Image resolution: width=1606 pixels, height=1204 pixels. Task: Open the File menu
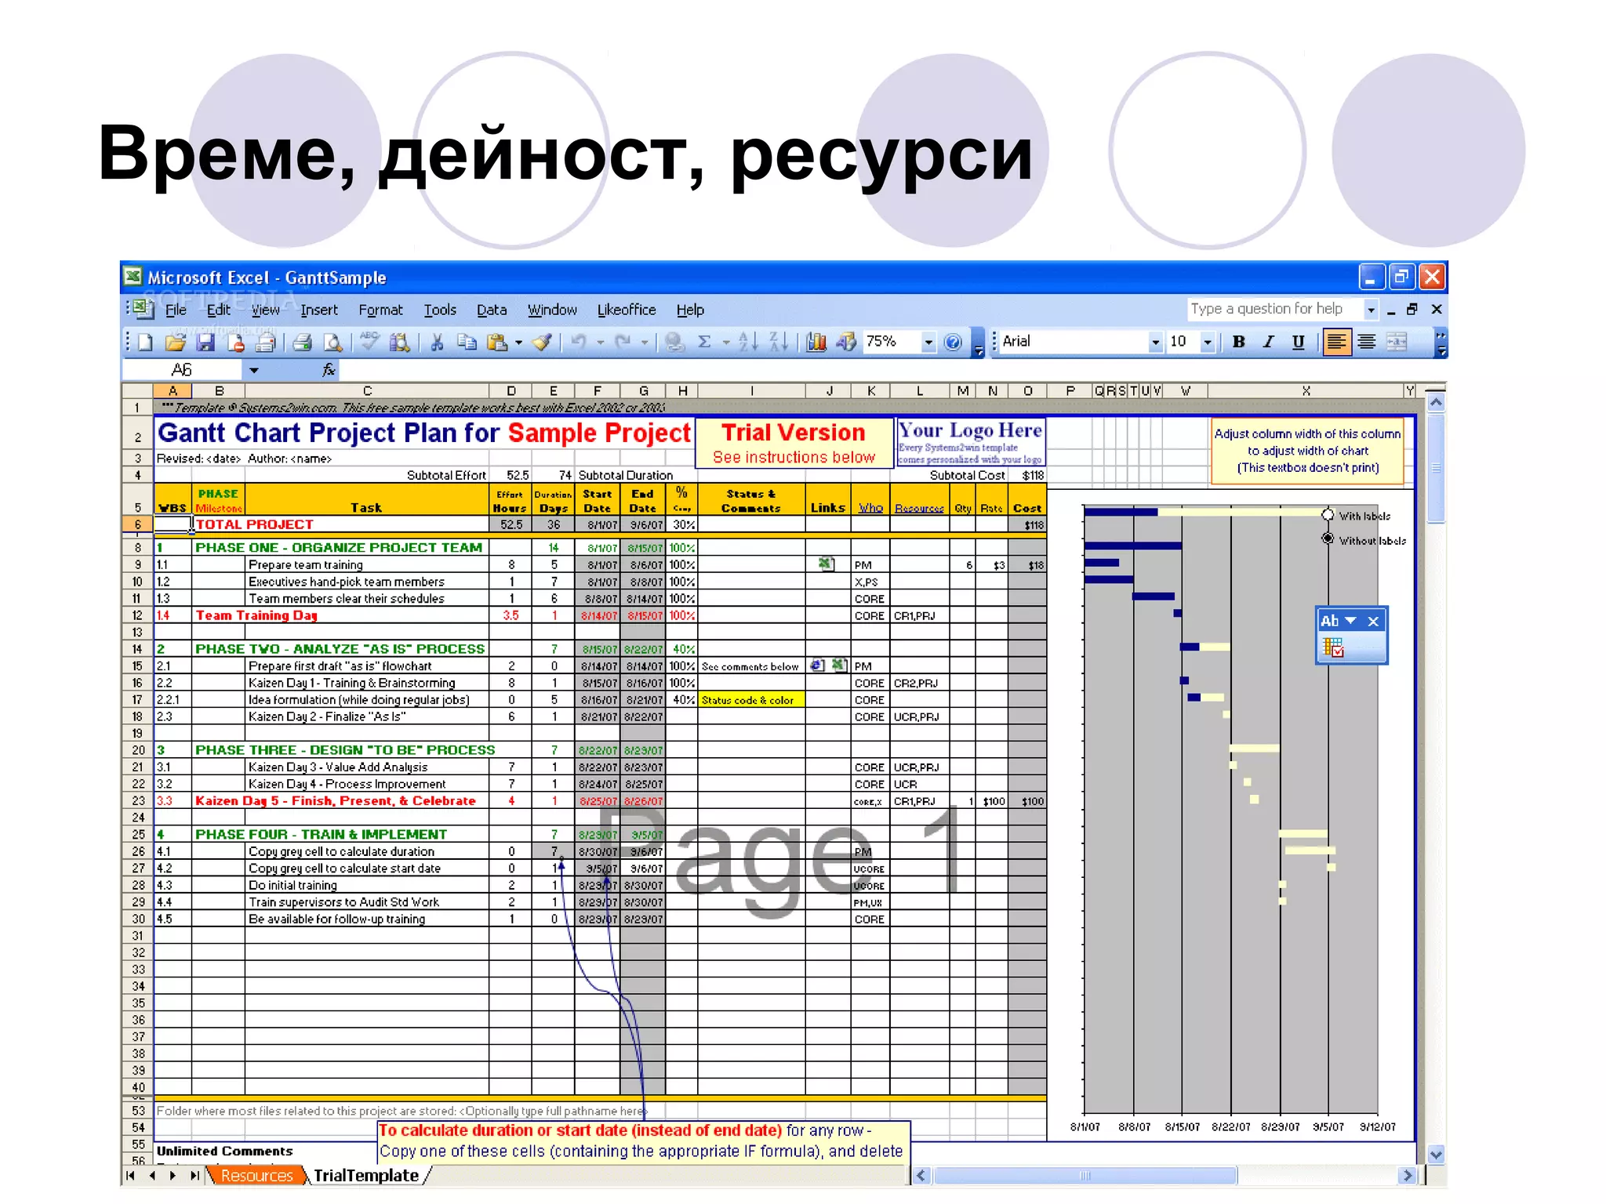point(176,310)
